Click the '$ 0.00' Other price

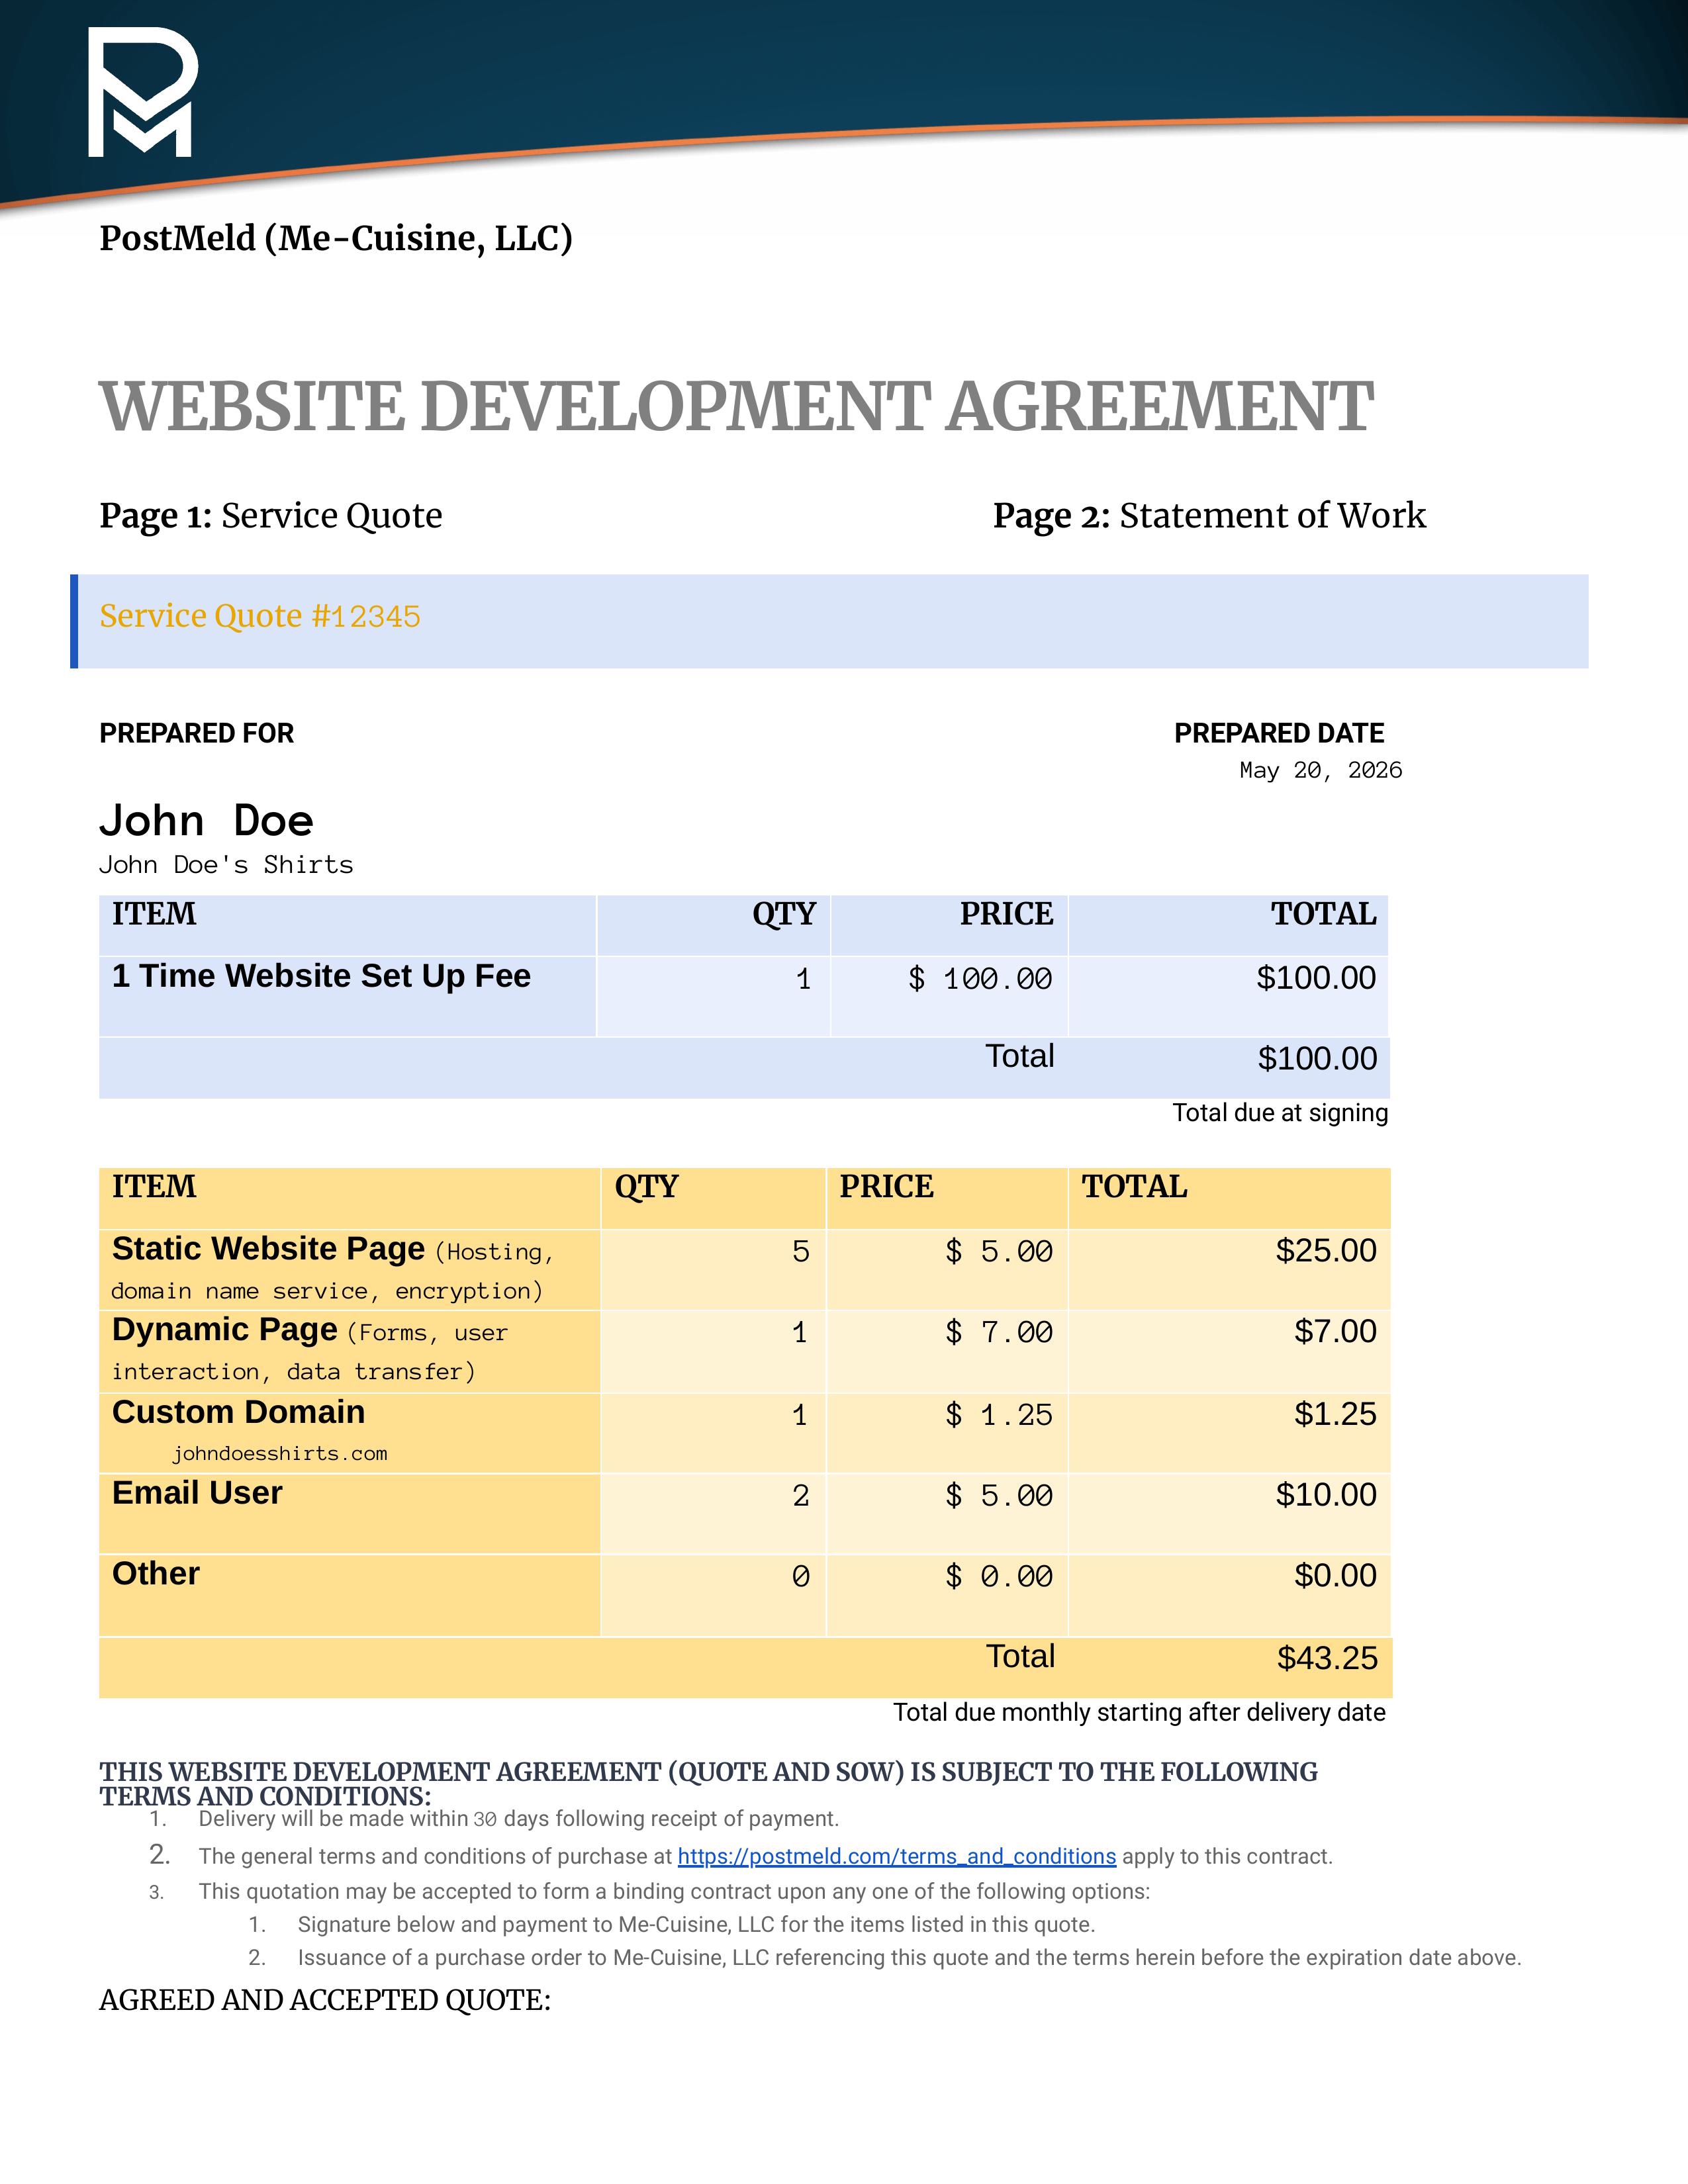pyautogui.click(x=999, y=1577)
